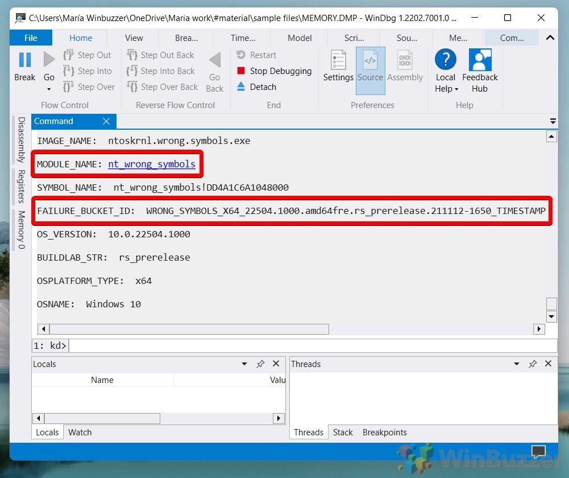The height and width of the screenshot is (478, 569).
Task: Select the Stack bottom tab
Action: (x=343, y=432)
